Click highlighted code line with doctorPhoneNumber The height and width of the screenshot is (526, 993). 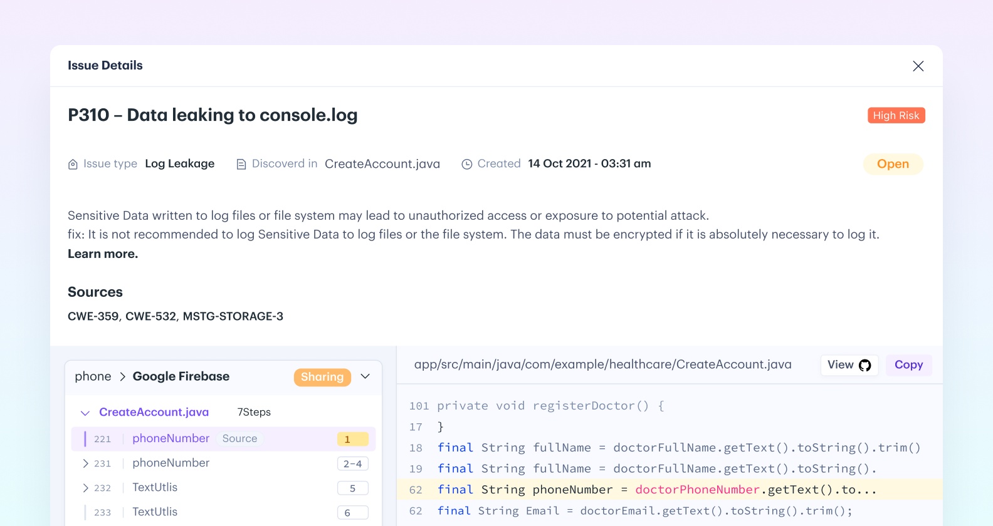(x=657, y=490)
